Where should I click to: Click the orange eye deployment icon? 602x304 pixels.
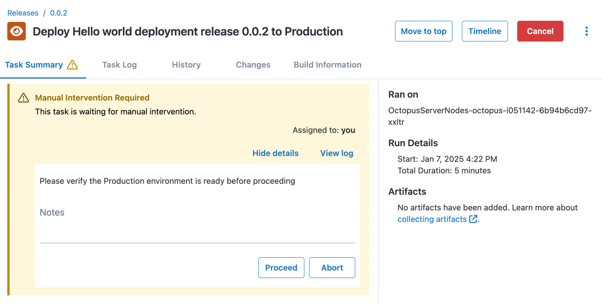tap(17, 31)
